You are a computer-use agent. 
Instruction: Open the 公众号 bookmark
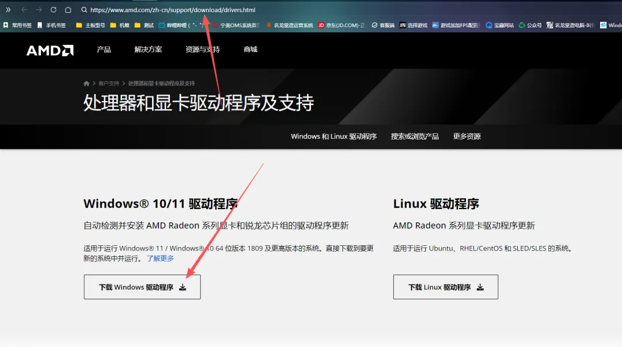(x=530, y=25)
